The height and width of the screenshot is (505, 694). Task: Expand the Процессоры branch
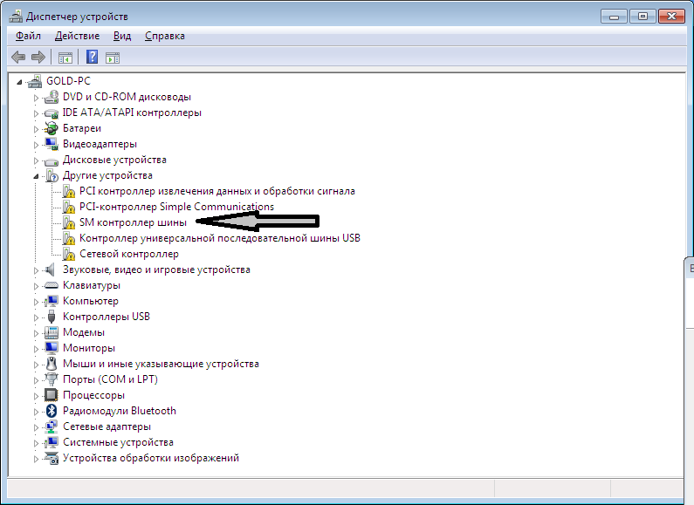pos(37,396)
